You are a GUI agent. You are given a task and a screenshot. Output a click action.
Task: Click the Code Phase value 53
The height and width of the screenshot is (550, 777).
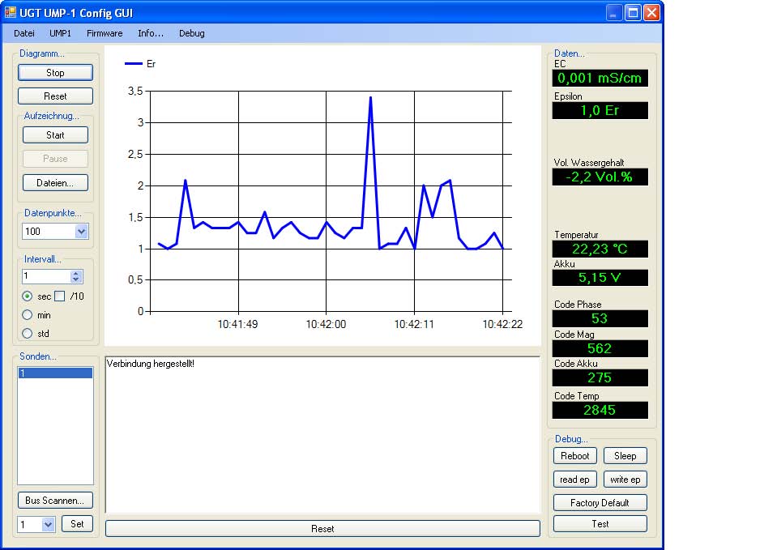tap(600, 318)
